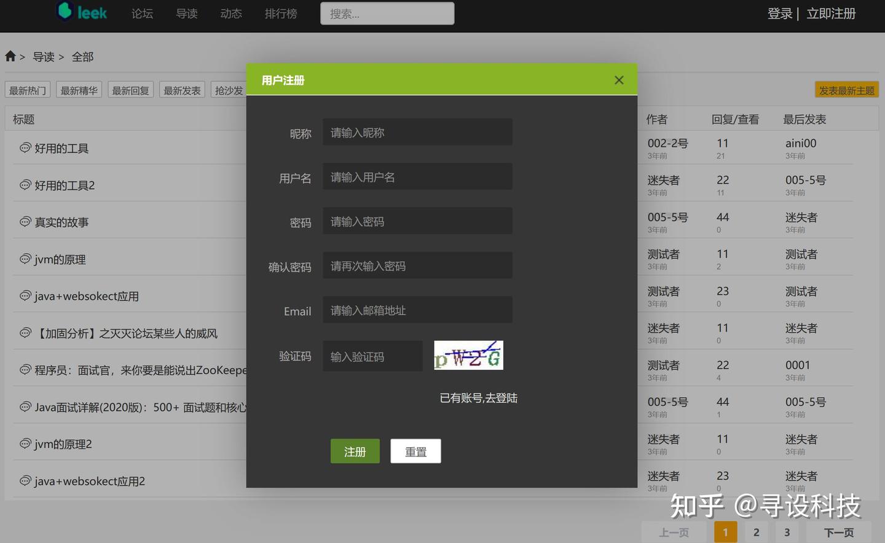
Task: Select the 最新热门 filter tab
Action: click(x=27, y=90)
